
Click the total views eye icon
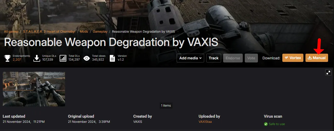[87, 58]
